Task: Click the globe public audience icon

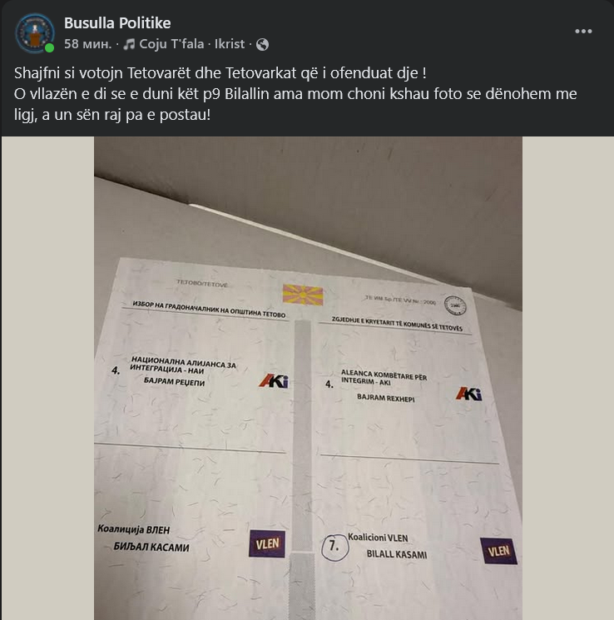Action: pos(263,45)
